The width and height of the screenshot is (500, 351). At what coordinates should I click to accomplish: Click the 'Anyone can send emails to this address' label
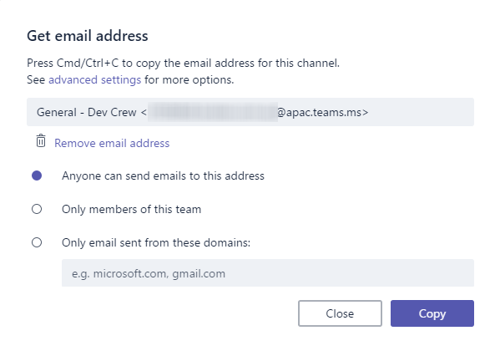tap(163, 176)
